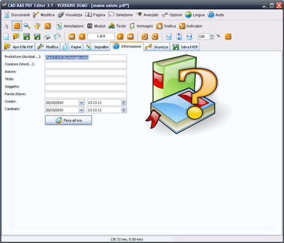Click the Produttore text field
Screen dimensions: 284x243
(x=86, y=58)
